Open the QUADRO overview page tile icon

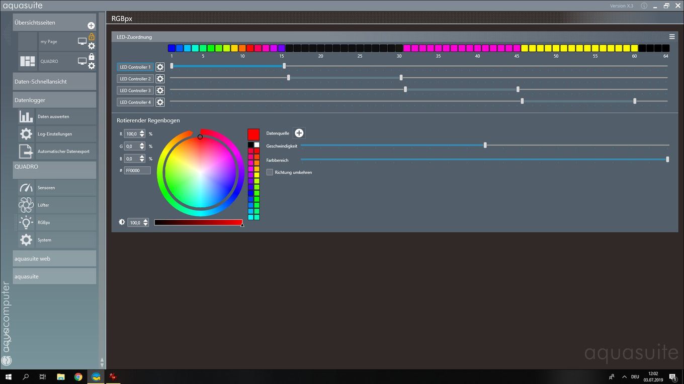pos(27,61)
